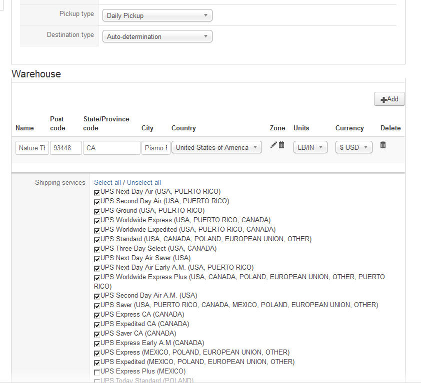Check UPS Express Plus (MEXICO) checkbox

click(97, 373)
